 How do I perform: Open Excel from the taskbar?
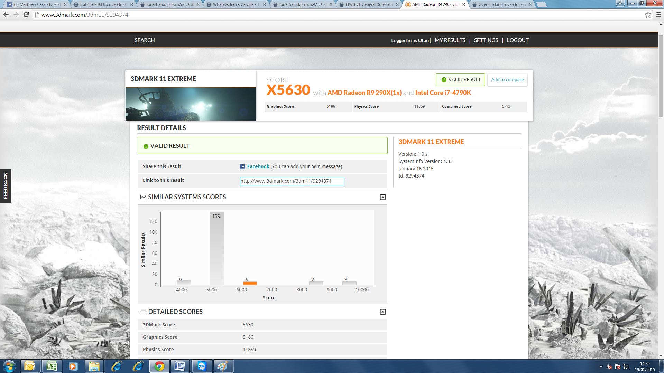pos(52,366)
